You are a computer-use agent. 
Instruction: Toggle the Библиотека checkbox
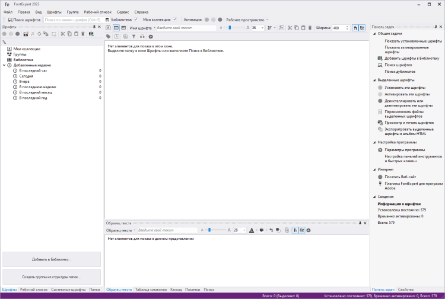[x=136, y=20]
